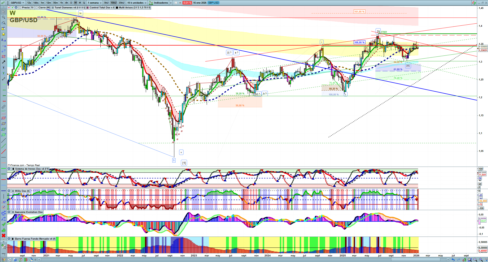This screenshot has height=262, width=488.
Task: Choose the vertical line drawing tool
Action: click(4, 196)
